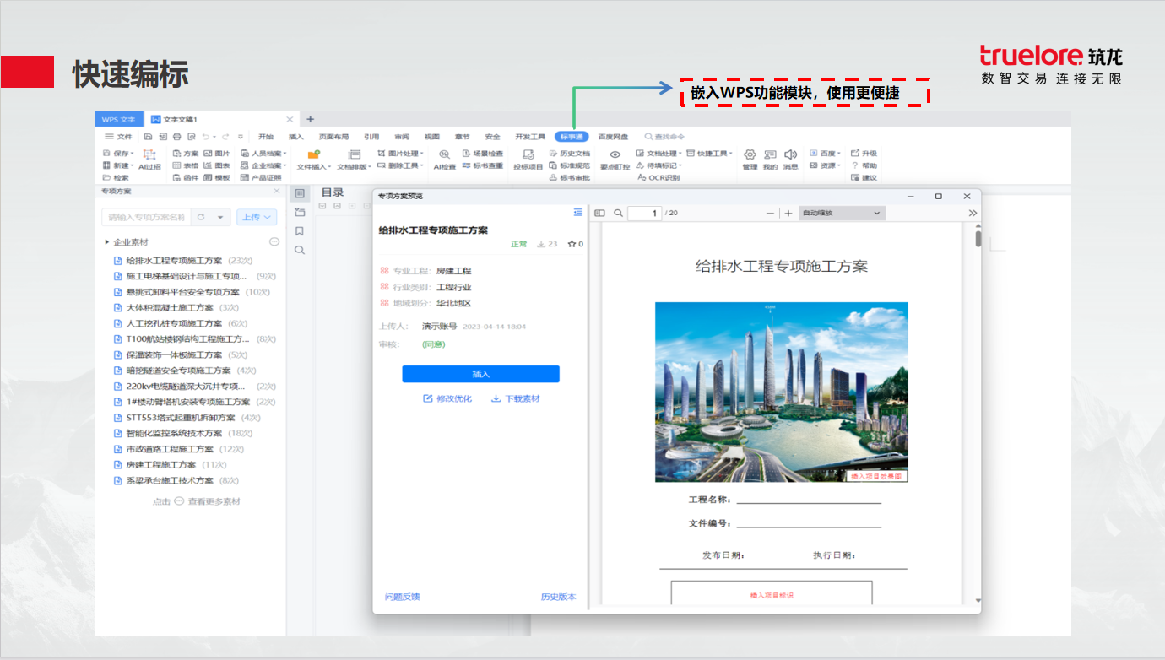The width and height of the screenshot is (1165, 660).
Task: Click 查看更多素材 under the list
Action: (x=214, y=501)
